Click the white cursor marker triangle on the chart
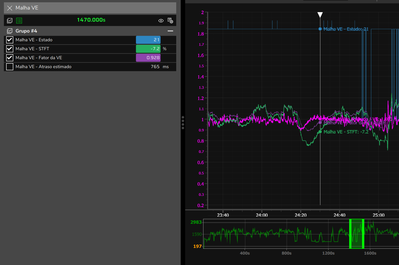The height and width of the screenshot is (265, 399). click(x=320, y=15)
